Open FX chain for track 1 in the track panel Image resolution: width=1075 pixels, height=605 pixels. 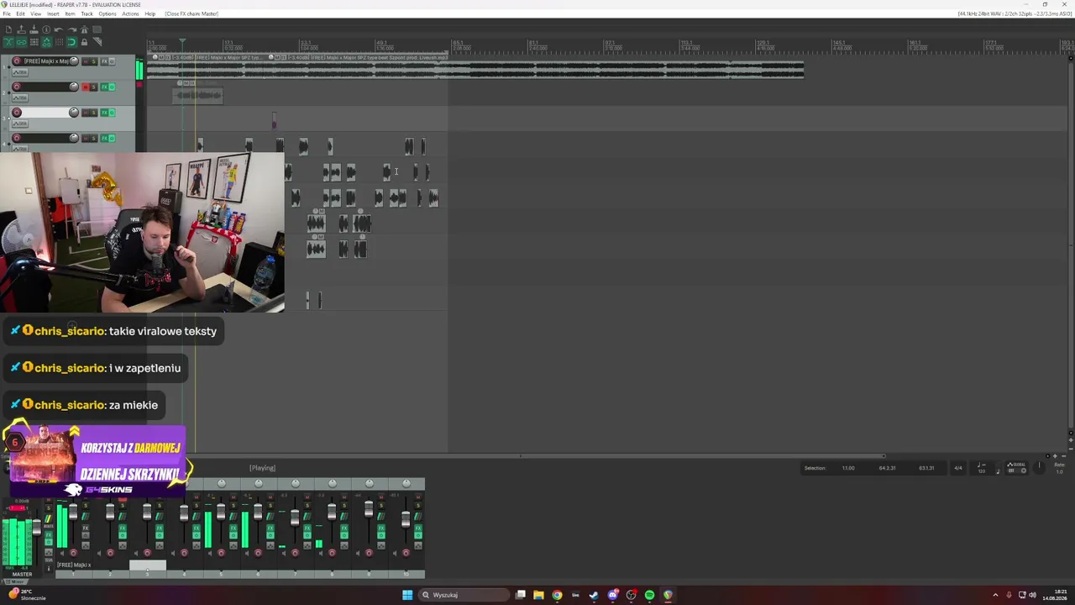104,61
